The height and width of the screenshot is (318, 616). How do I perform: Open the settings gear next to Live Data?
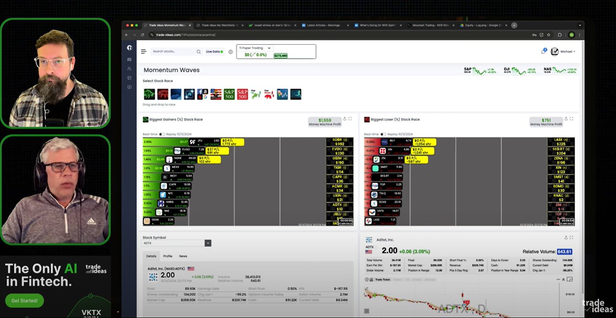(x=231, y=52)
